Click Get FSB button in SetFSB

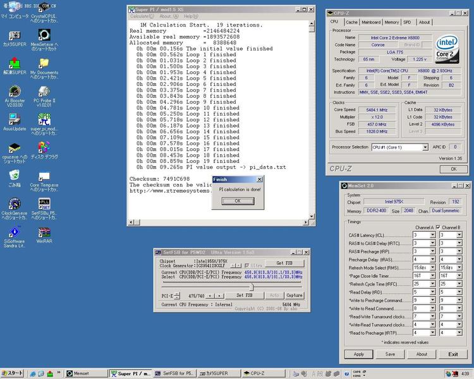(284, 263)
